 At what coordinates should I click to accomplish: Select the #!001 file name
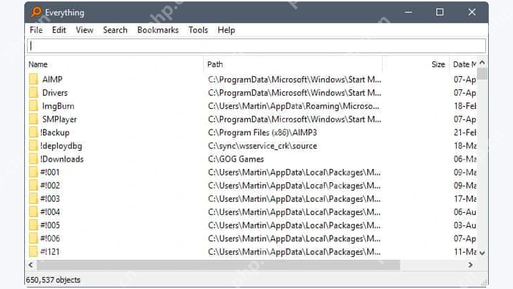point(50,172)
